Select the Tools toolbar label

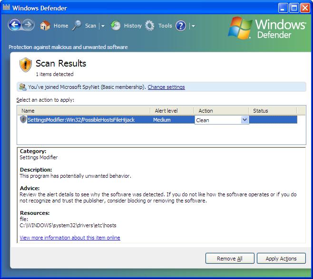click(x=165, y=26)
